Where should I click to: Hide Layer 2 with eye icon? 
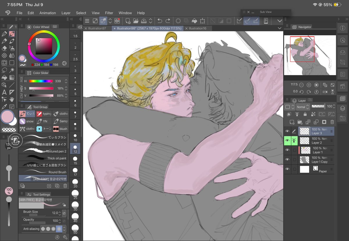pyautogui.click(x=287, y=141)
